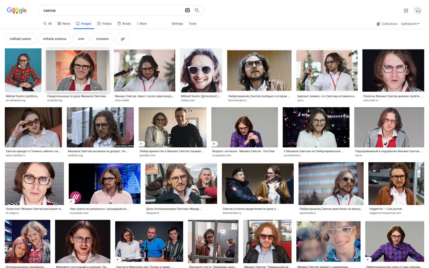Click the 'twitter.com' source text
This screenshot has height=268, width=429.
pyautogui.click(x=188, y=100)
